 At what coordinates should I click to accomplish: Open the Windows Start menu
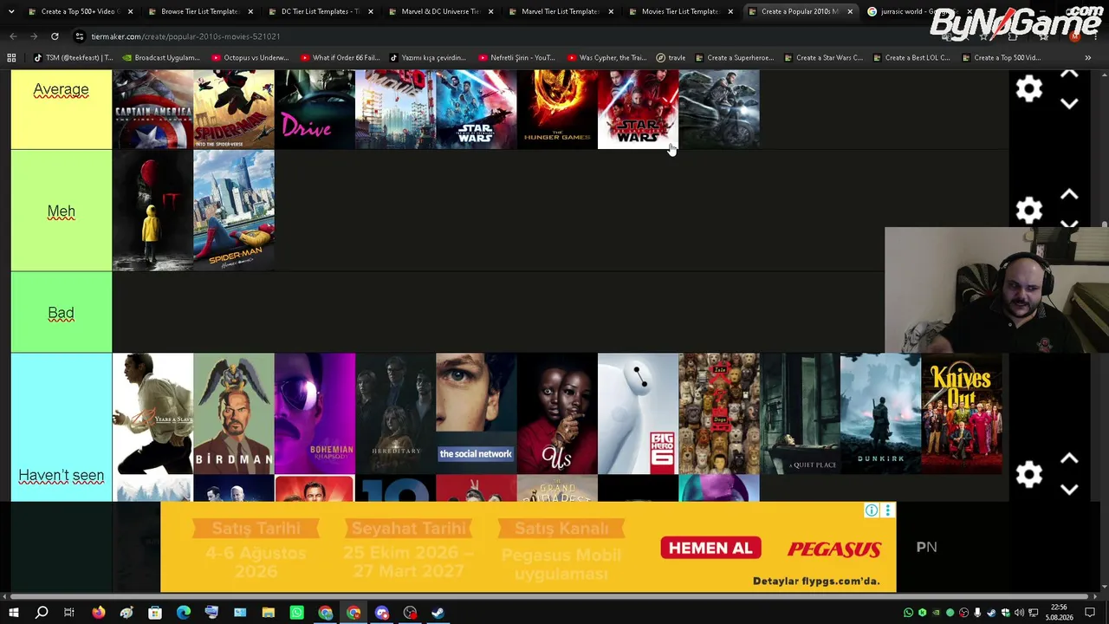coord(13,613)
